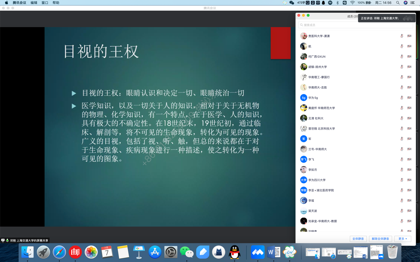Expand the 更多 dropdown button
This screenshot has height=262, width=420.
coord(402,239)
